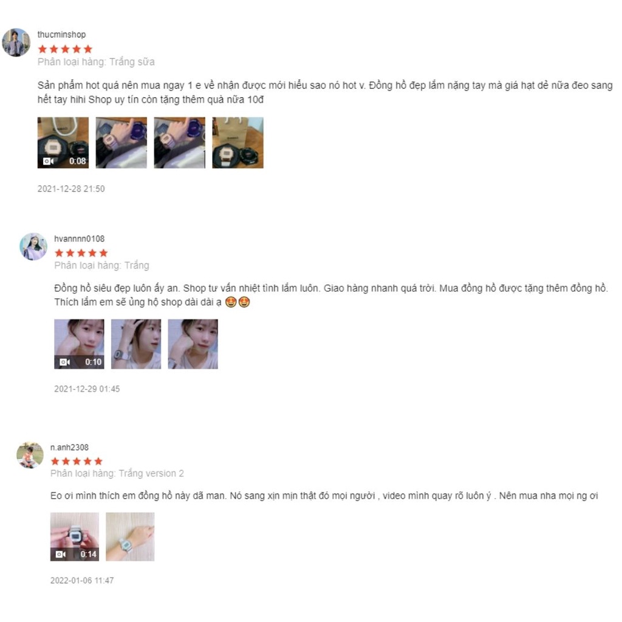Click the n.anh2308 username

(69, 448)
